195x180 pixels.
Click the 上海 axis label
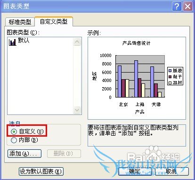point(140,104)
